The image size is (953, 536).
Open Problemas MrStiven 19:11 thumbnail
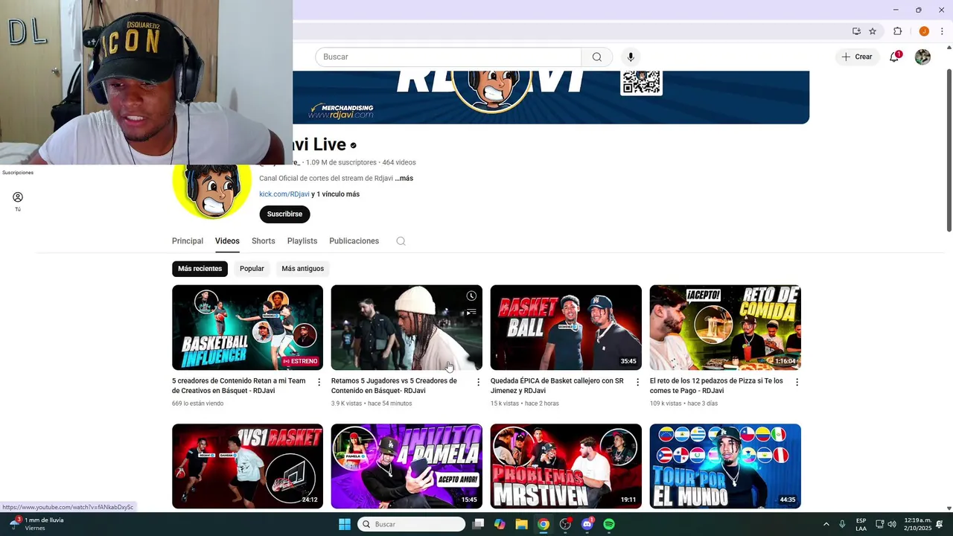click(x=566, y=466)
